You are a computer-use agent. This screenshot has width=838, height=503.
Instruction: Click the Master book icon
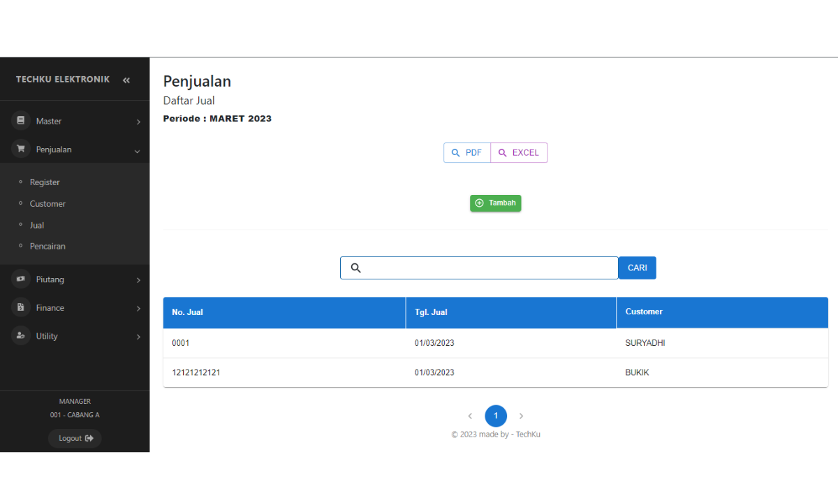coord(21,121)
